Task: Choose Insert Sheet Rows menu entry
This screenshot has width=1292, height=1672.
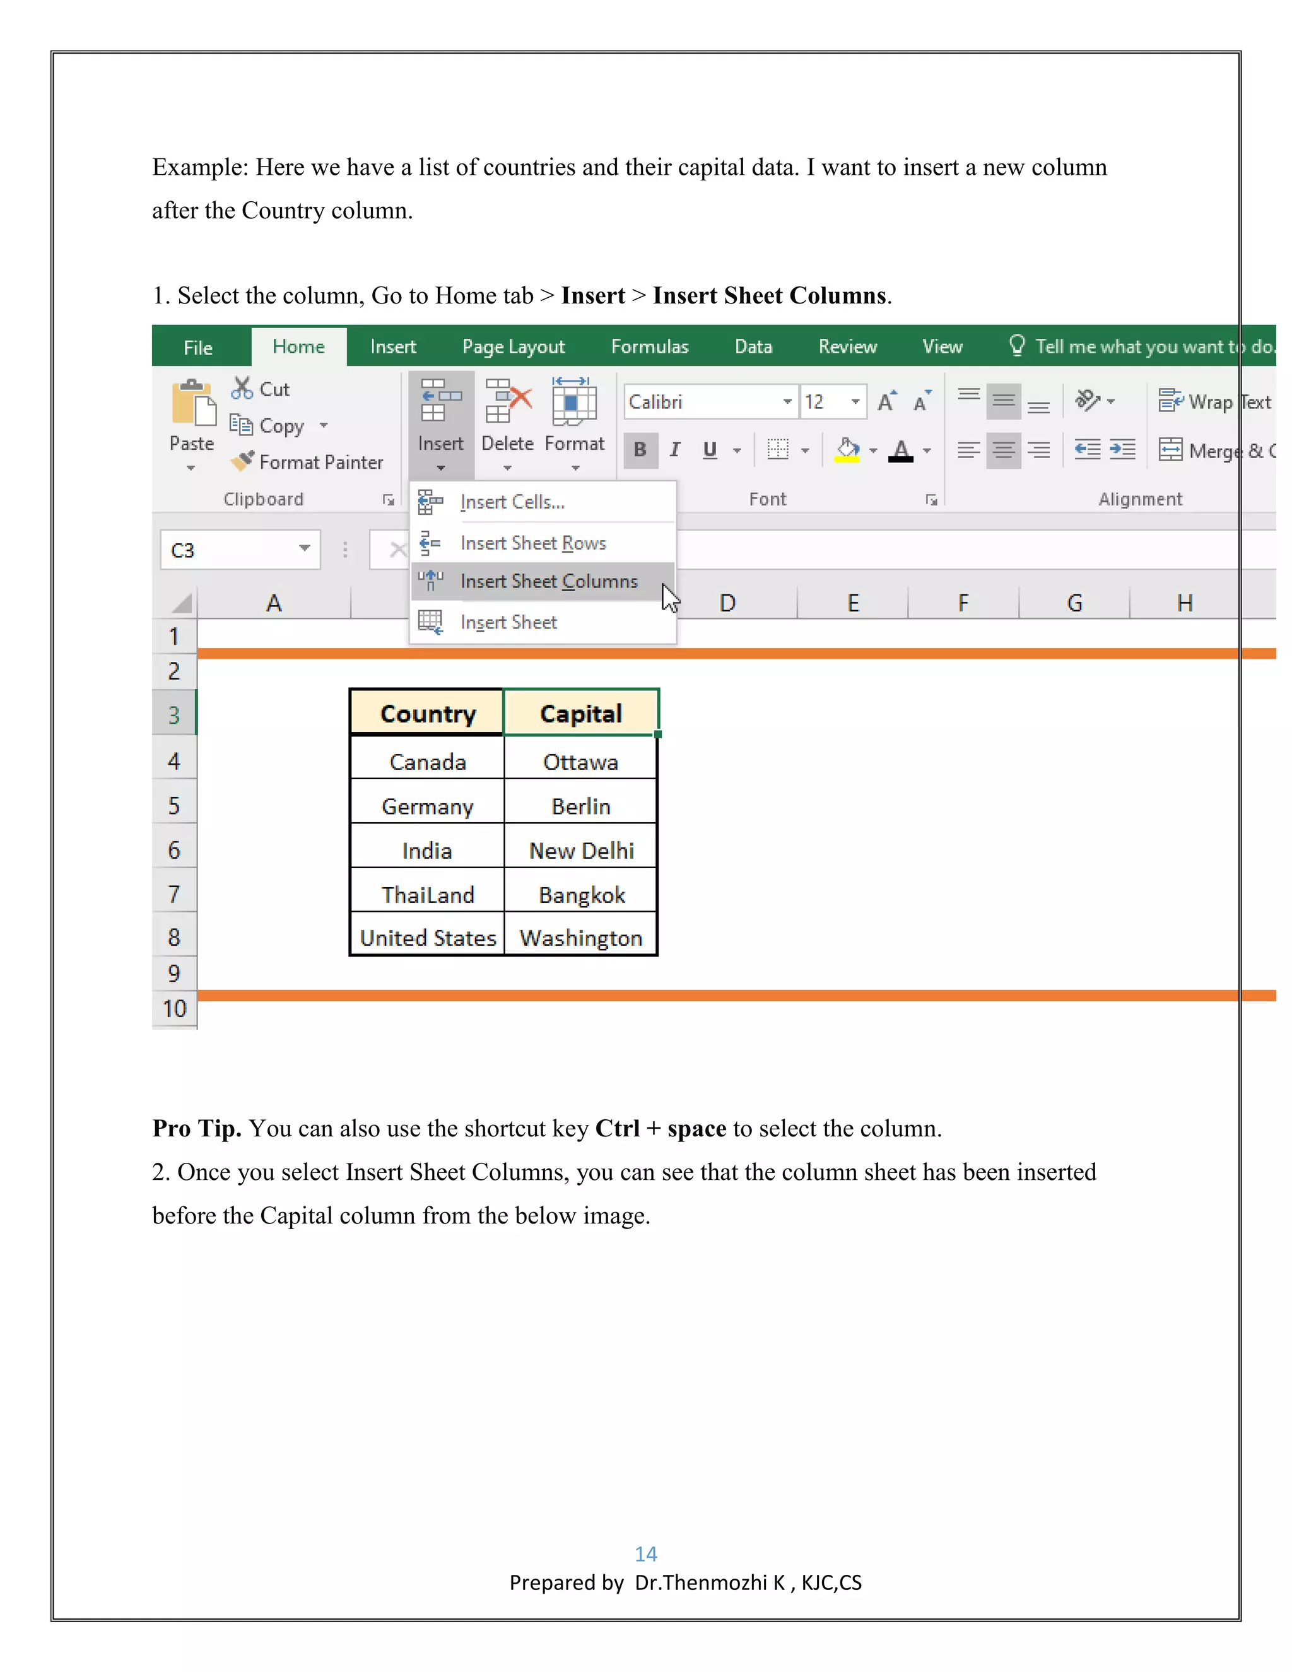Action: click(x=543, y=543)
